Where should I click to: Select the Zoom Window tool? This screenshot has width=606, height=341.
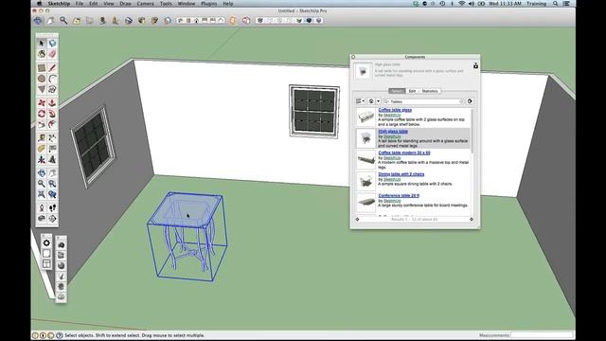coord(52,184)
